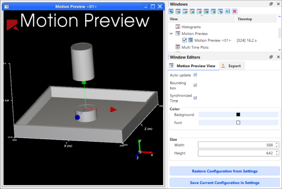This screenshot has height=189, width=282.
Task: Minimize the Motion Preview <01> window
Action: click(x=146, y=7)
